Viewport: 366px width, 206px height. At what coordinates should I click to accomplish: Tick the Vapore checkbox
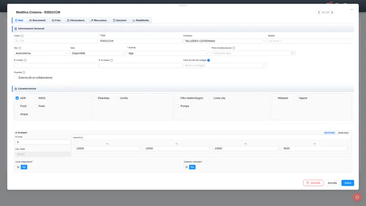296,98
